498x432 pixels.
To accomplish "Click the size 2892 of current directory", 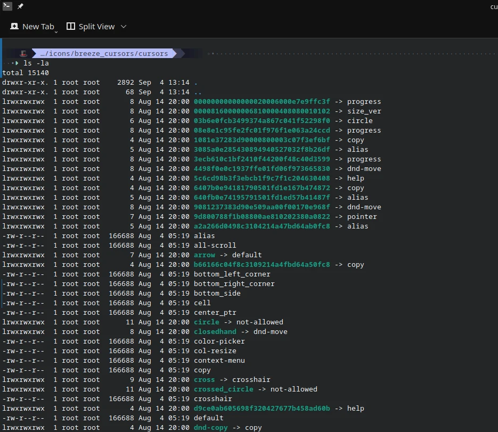I will click(126, 82).
